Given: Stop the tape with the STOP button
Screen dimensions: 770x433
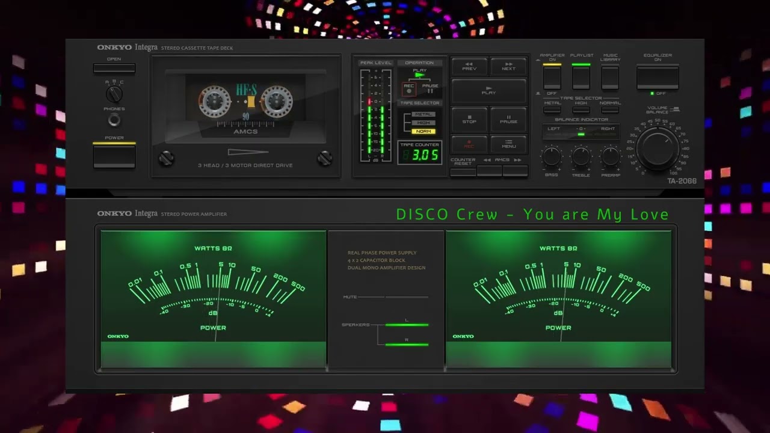Looking at the screenshot, I should tap(469, 120).
